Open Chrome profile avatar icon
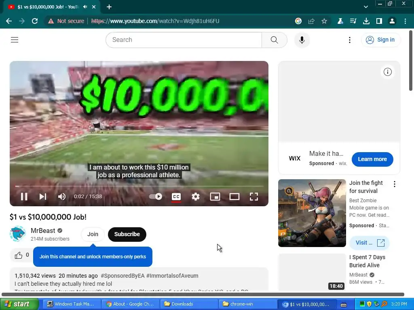This screenshot has height=310, width=414. (x=392, y=21)
